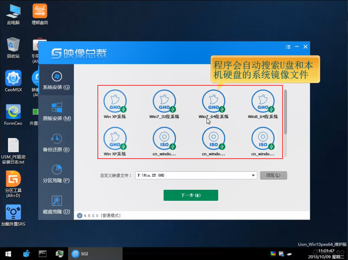This screenshot has height=260, width=348.
Task: Click the removable drive tray icon
Action: (290, 254)
